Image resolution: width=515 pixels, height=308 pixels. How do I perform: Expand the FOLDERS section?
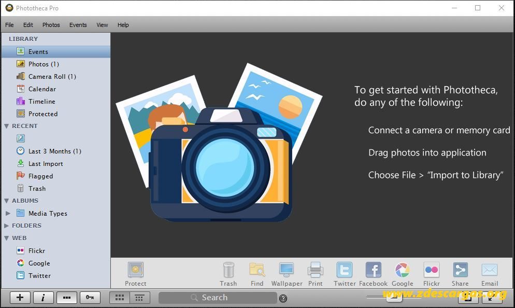(6, 226)
